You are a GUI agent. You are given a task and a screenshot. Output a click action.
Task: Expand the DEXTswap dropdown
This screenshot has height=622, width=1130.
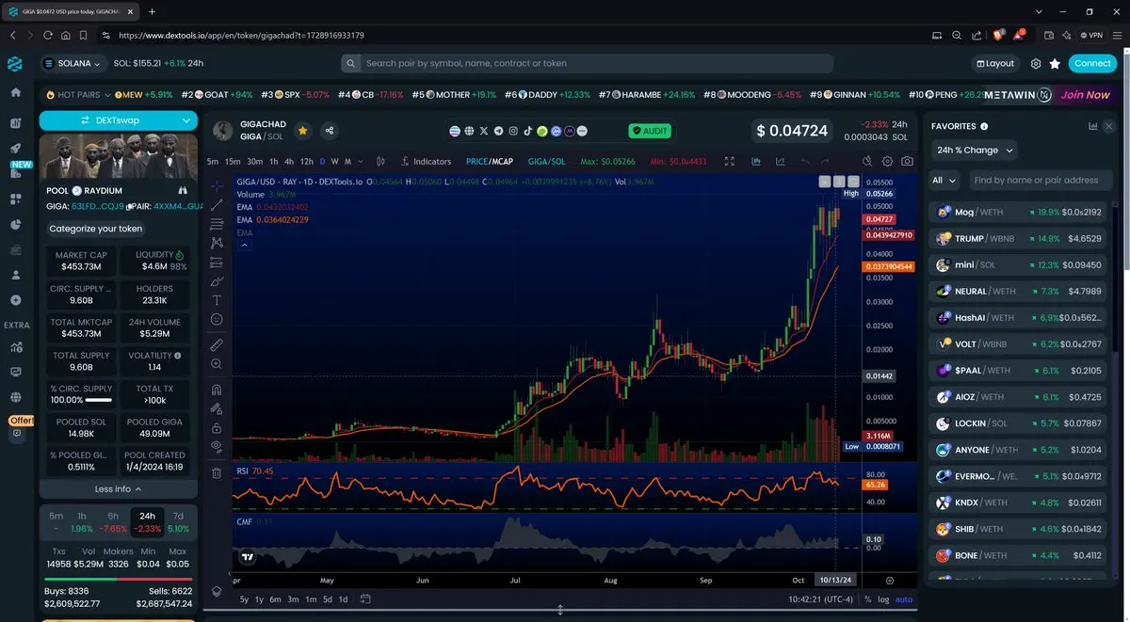(186, 120)
